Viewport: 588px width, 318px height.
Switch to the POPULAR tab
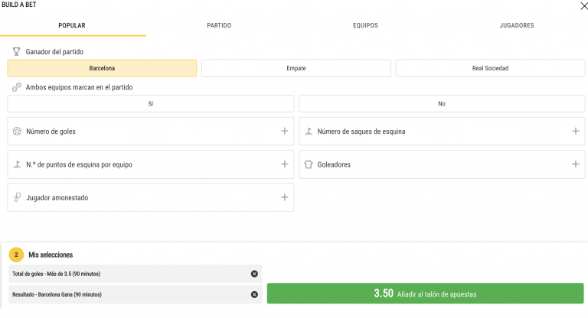point(72,25)
